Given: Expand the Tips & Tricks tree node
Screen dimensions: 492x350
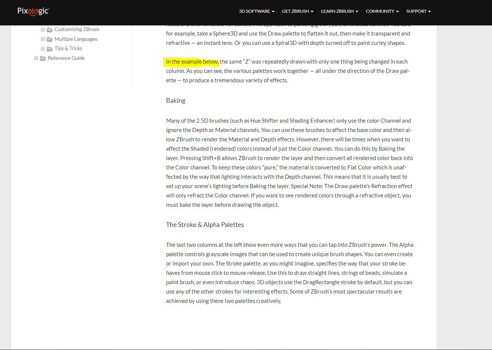Looking at the screenshot, I should [x=43, y=49].
